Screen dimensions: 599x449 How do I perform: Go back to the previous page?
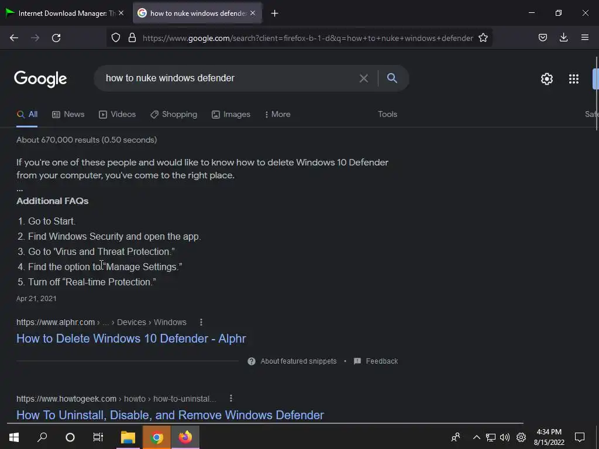click(14, 38)
